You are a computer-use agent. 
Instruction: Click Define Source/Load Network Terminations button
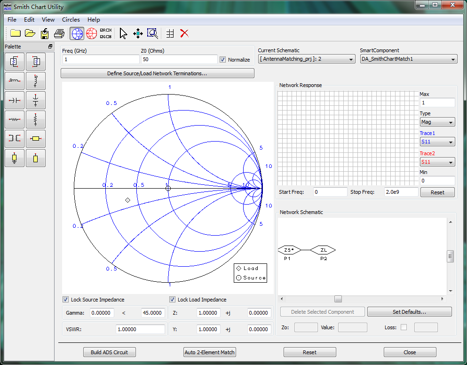point(157,73)
